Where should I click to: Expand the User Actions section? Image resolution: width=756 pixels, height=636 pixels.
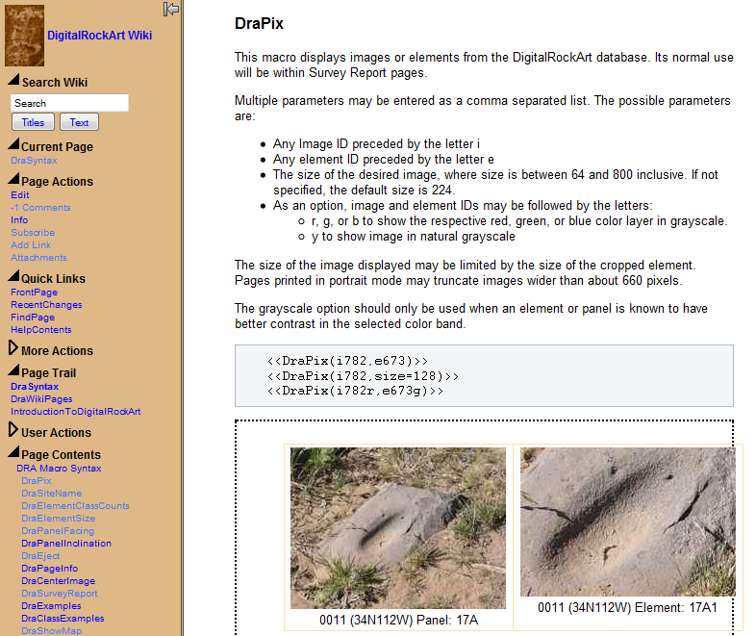[13, 431]
